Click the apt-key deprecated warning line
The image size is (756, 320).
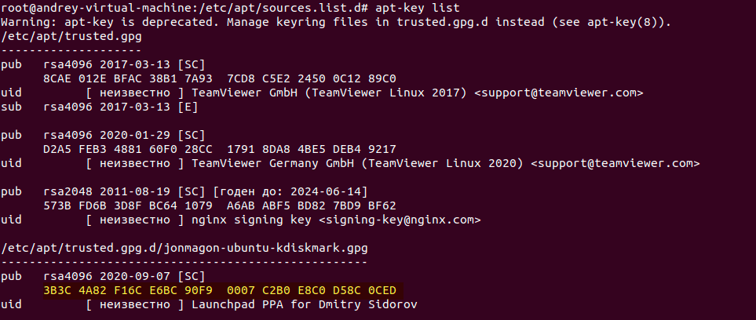pyautogui.click(x=336, y=21)
